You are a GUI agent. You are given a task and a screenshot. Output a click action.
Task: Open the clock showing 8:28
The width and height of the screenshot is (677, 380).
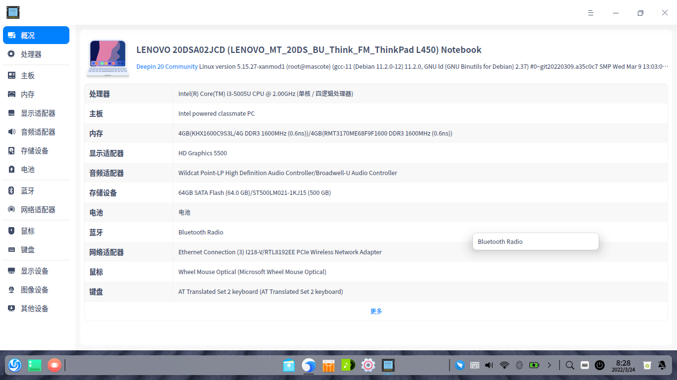click(x=623, y=366)
